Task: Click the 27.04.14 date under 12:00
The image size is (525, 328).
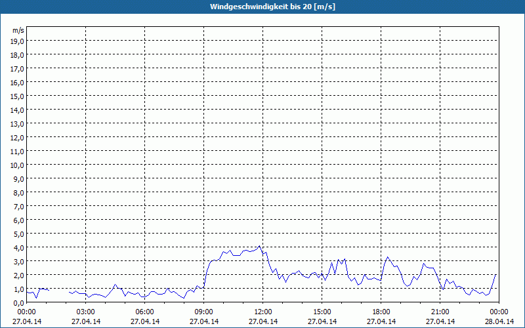Action: pyautogui.click(x=263, y=321)
